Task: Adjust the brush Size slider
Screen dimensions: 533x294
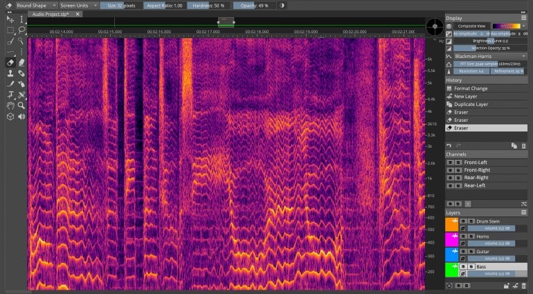Action: [121, 6]
